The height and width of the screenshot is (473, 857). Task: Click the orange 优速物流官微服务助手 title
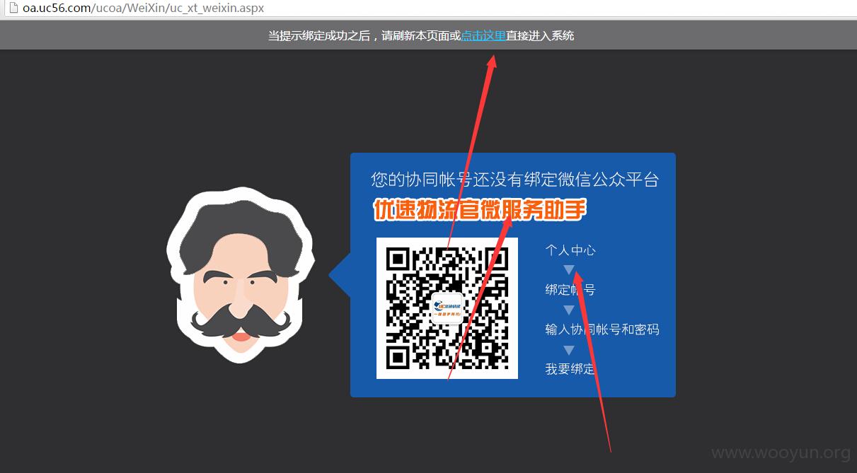[x=481, y=211]
